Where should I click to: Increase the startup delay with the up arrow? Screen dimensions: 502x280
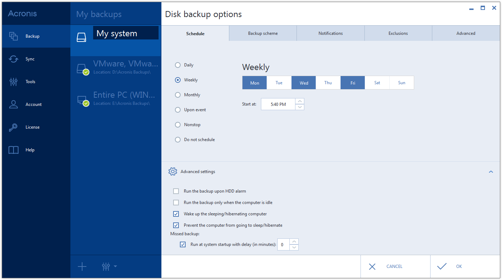294,242
